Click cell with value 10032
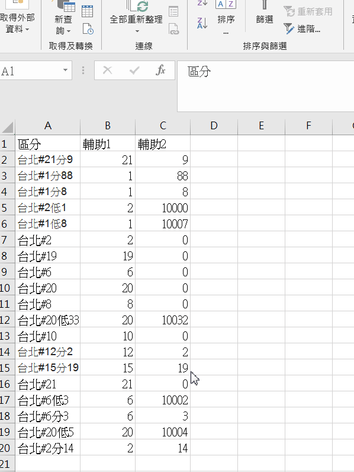This screenshot has width=354, height=472. coord(163,320)
